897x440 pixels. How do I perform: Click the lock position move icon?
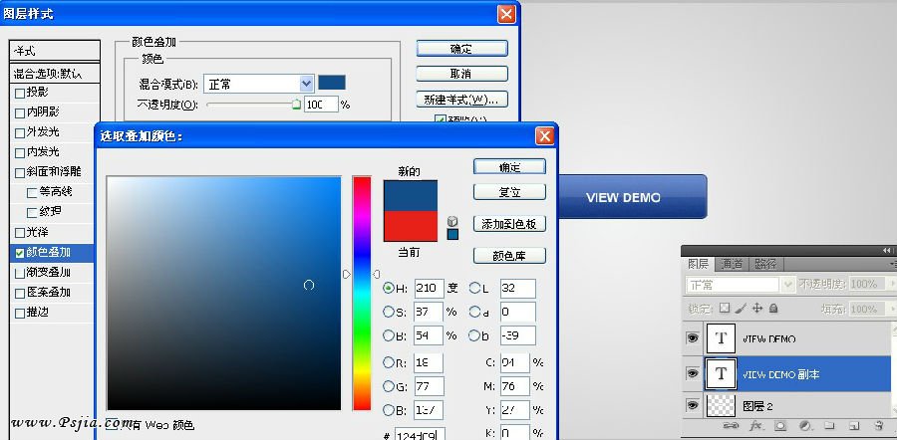point(758,310)
